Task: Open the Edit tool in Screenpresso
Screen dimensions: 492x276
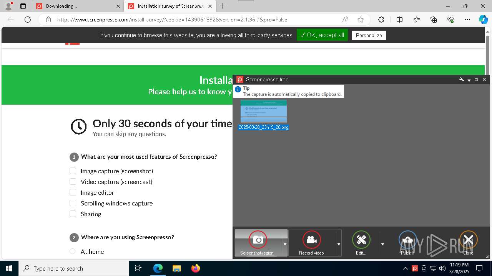Action: pyautogui.click(x=361, y=243)
